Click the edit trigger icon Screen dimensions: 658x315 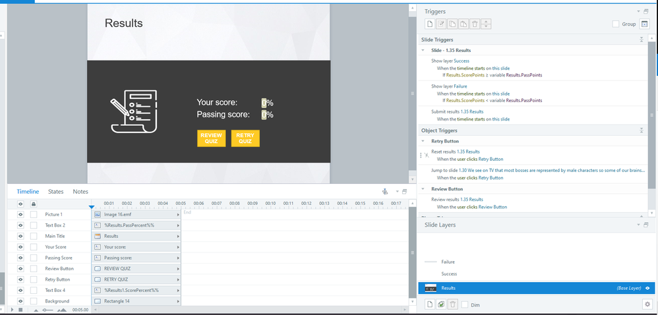(x=441, y=24)
